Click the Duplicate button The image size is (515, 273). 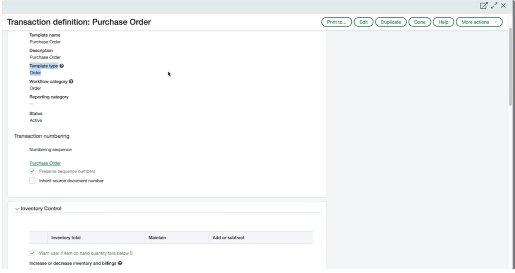coord(391,22)
